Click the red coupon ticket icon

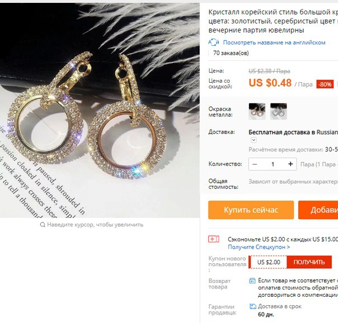tap(213, 239)
